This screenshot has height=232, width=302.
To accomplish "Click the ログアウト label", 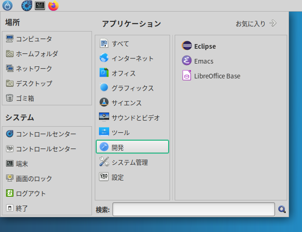I will (31, 193).
